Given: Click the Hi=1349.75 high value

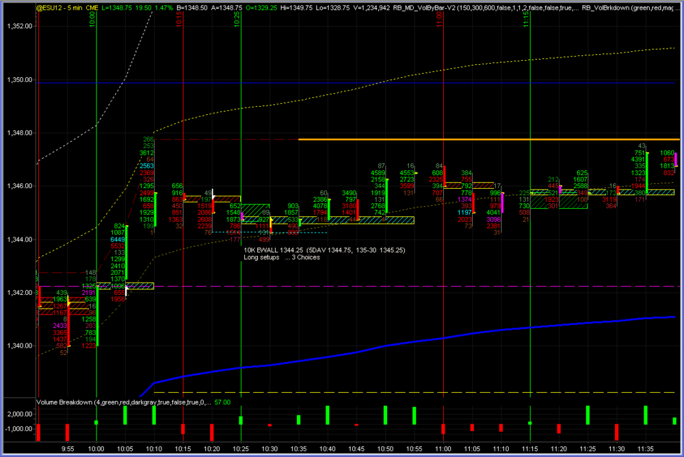Looking at the screenshot, I should tap(297, 8).
